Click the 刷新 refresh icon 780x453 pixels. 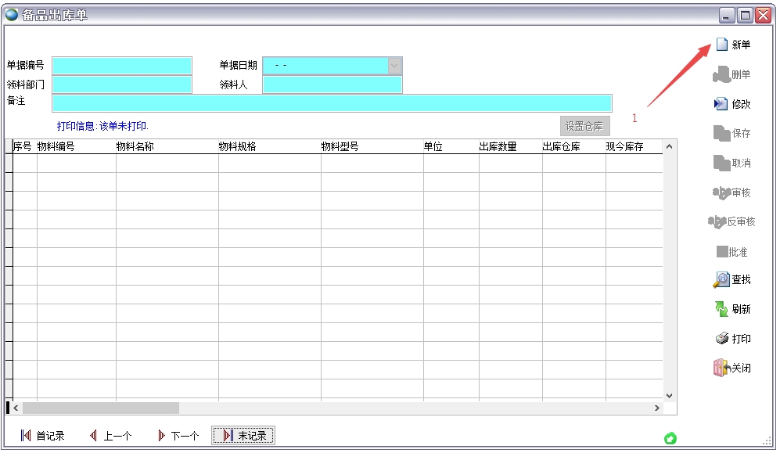click(x=721, y=309)
